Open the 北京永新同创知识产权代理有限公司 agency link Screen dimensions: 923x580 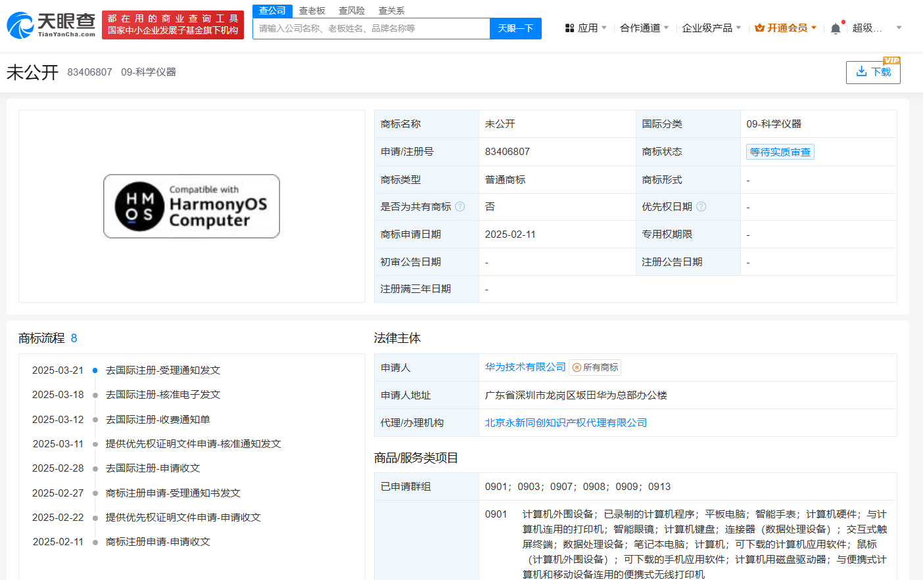click(565, 423)
